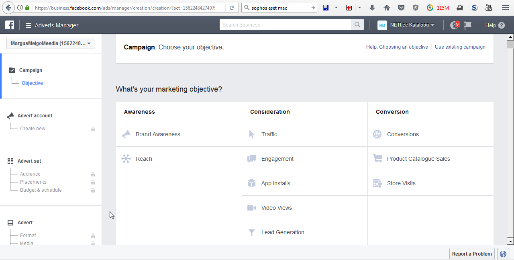Open the Help menu

(495, 25)
